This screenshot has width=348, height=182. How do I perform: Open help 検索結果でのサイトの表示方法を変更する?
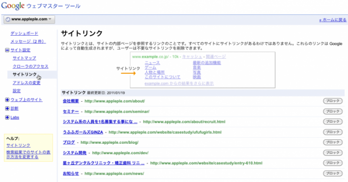tap(28, 154)
